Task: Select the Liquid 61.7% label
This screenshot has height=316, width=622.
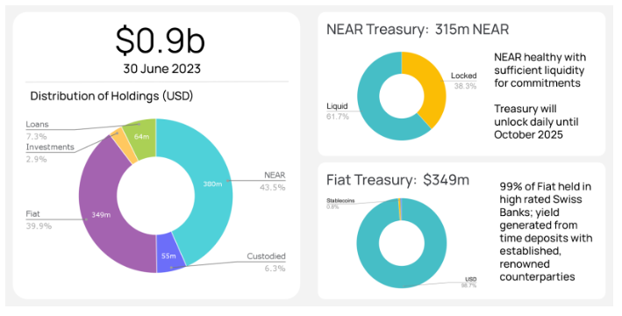Action: (x=338, y=111)
